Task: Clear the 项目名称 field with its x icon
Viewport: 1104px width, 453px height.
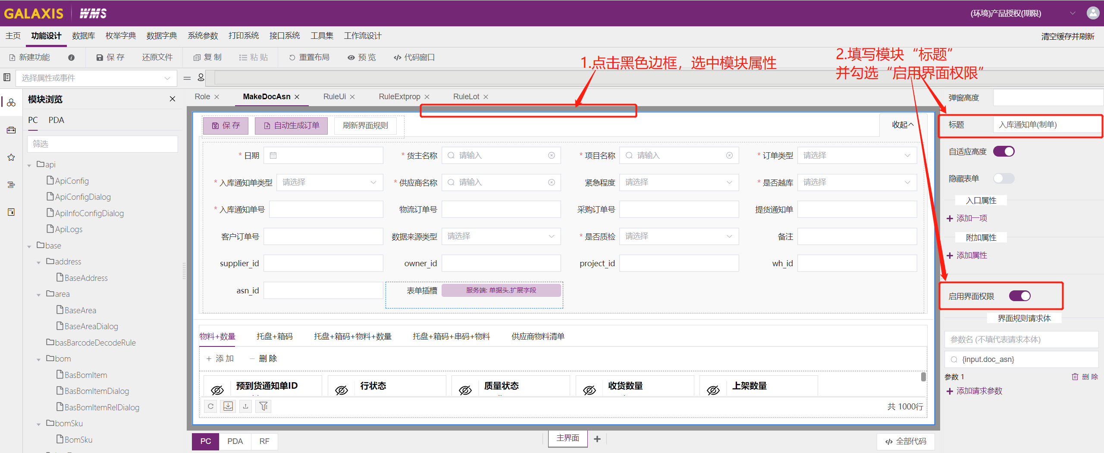Action: [730, 155]
